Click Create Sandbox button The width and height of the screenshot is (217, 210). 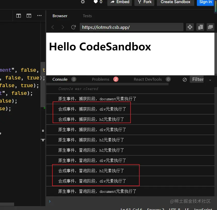tap(175, 2)
